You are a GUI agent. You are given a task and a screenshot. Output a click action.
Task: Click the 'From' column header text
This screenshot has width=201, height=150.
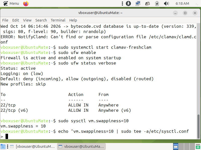(104, 94)
